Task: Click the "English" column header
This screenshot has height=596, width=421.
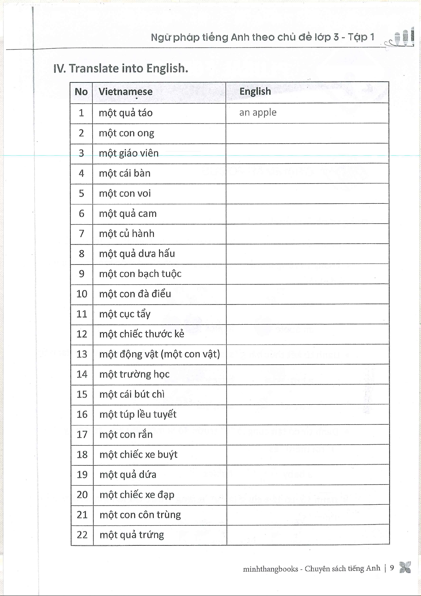Action: tap(255, 92)
